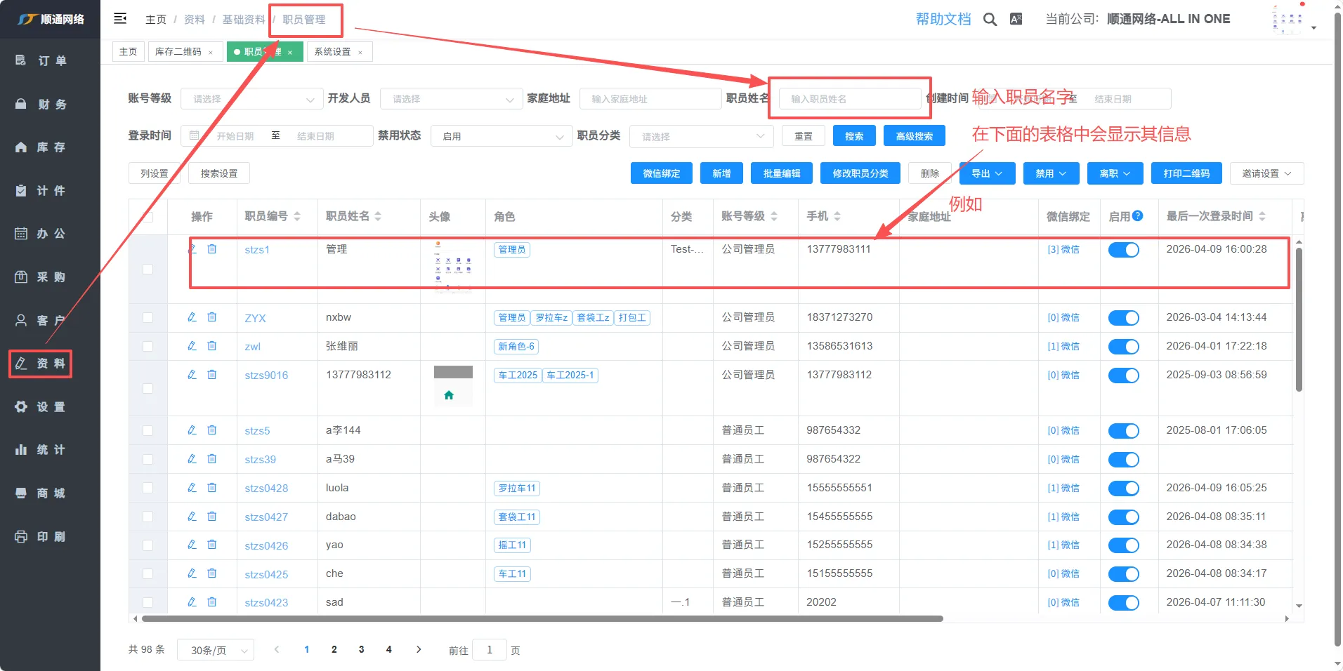
Task: Collapse the sidebar with hamburger icon
Action: click(120, 19)
